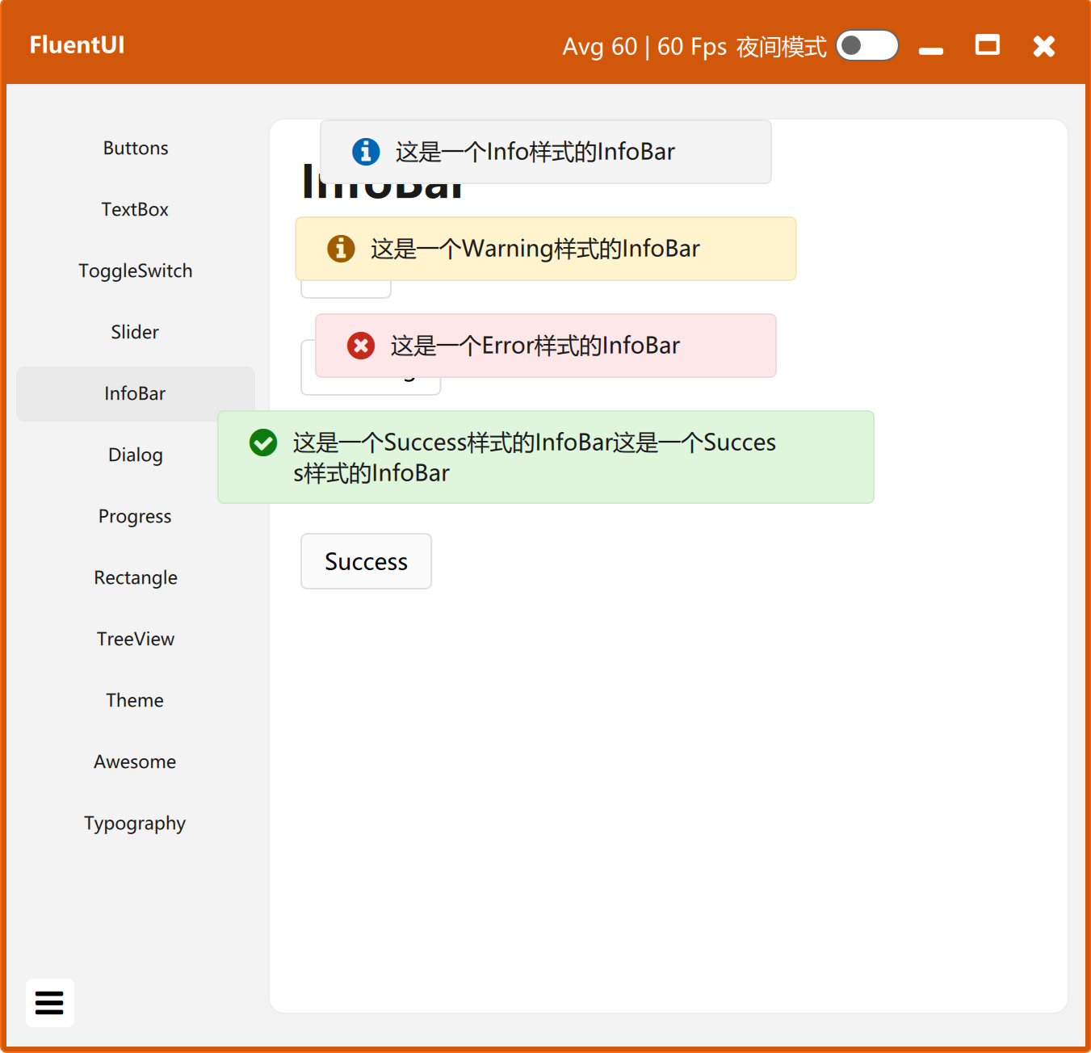Screen dimensions: 1091x1053
Task: Maximize the FluentUI window
Action: (988, 45)
